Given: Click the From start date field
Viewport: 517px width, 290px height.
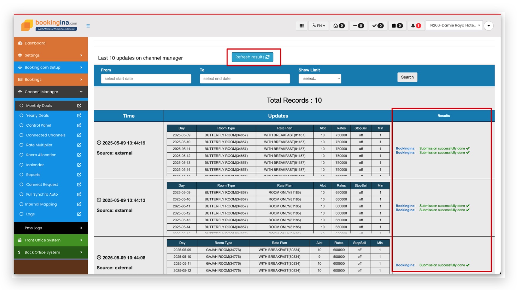Looking at the screenshot, I should coord(146,79).
